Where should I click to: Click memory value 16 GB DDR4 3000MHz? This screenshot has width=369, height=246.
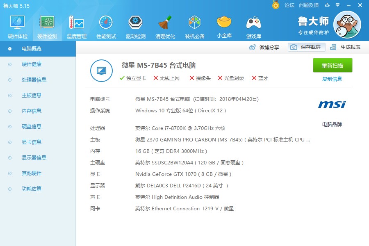point(171,151)
